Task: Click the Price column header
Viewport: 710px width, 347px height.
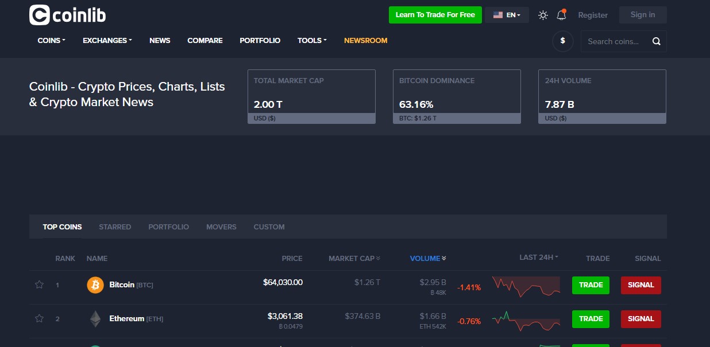Action: (292, 259)
